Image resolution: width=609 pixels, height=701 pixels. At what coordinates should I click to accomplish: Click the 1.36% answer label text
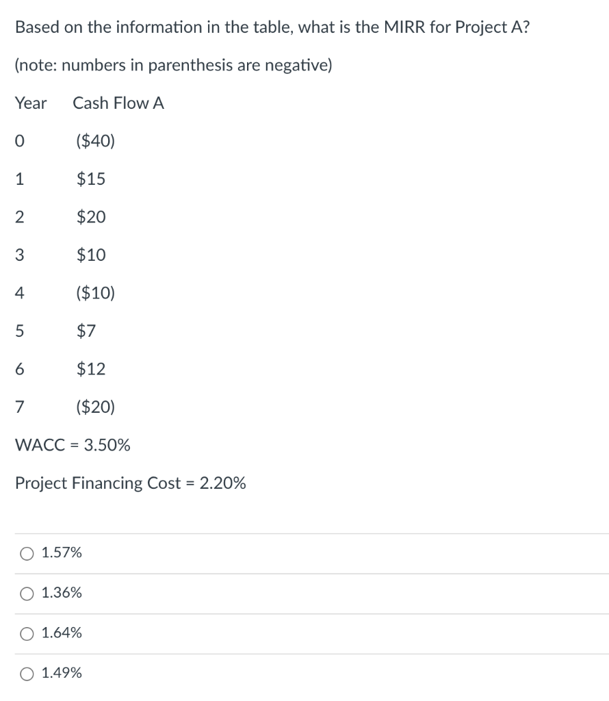tap(62, 592)
